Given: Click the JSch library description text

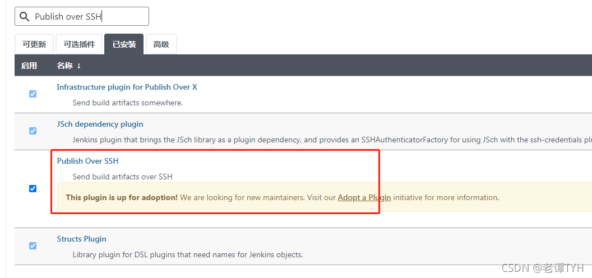Looking at the screenshot, I should point(332,140).
